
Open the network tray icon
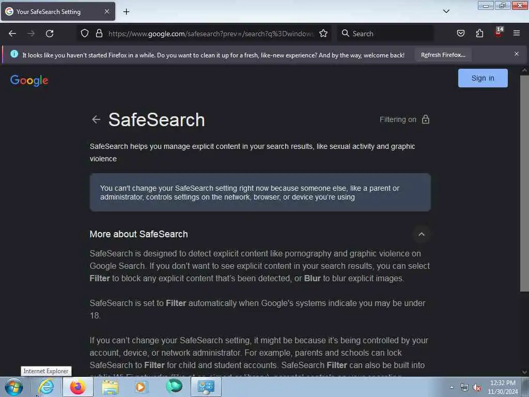(x=464, y=388)
